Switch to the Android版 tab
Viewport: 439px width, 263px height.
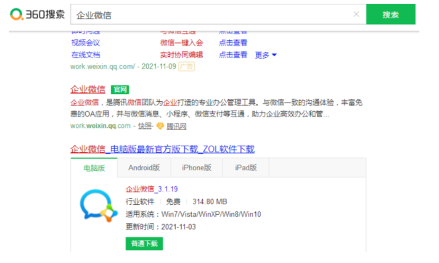tap(144, 168)
